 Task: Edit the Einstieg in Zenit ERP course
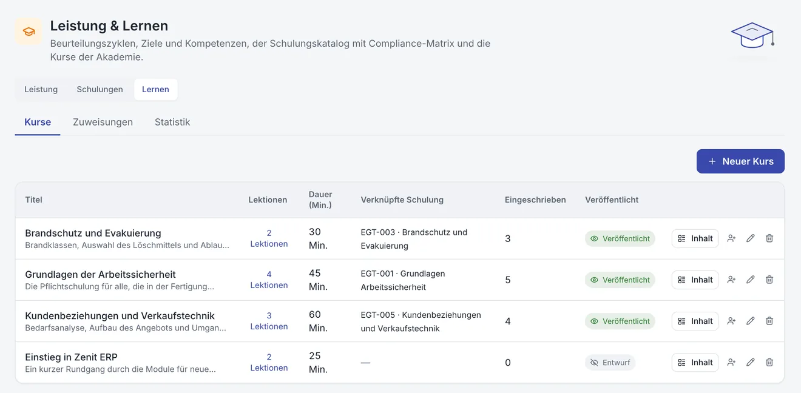(751, 362)
